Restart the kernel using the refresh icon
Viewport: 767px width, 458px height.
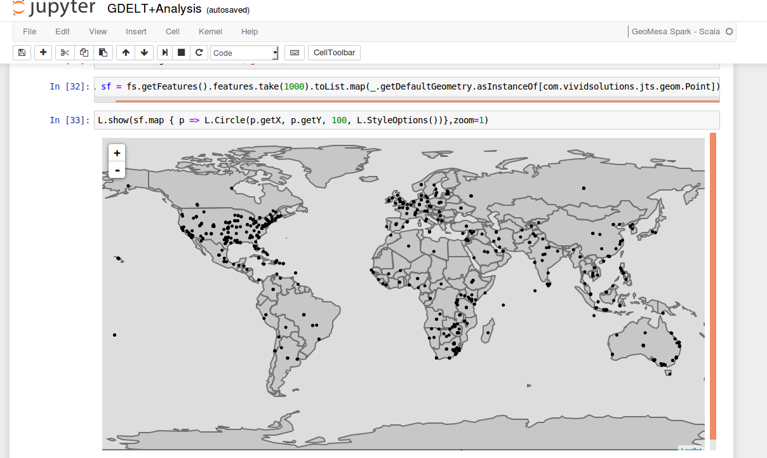pyautogui.click(x=199, y=53)
